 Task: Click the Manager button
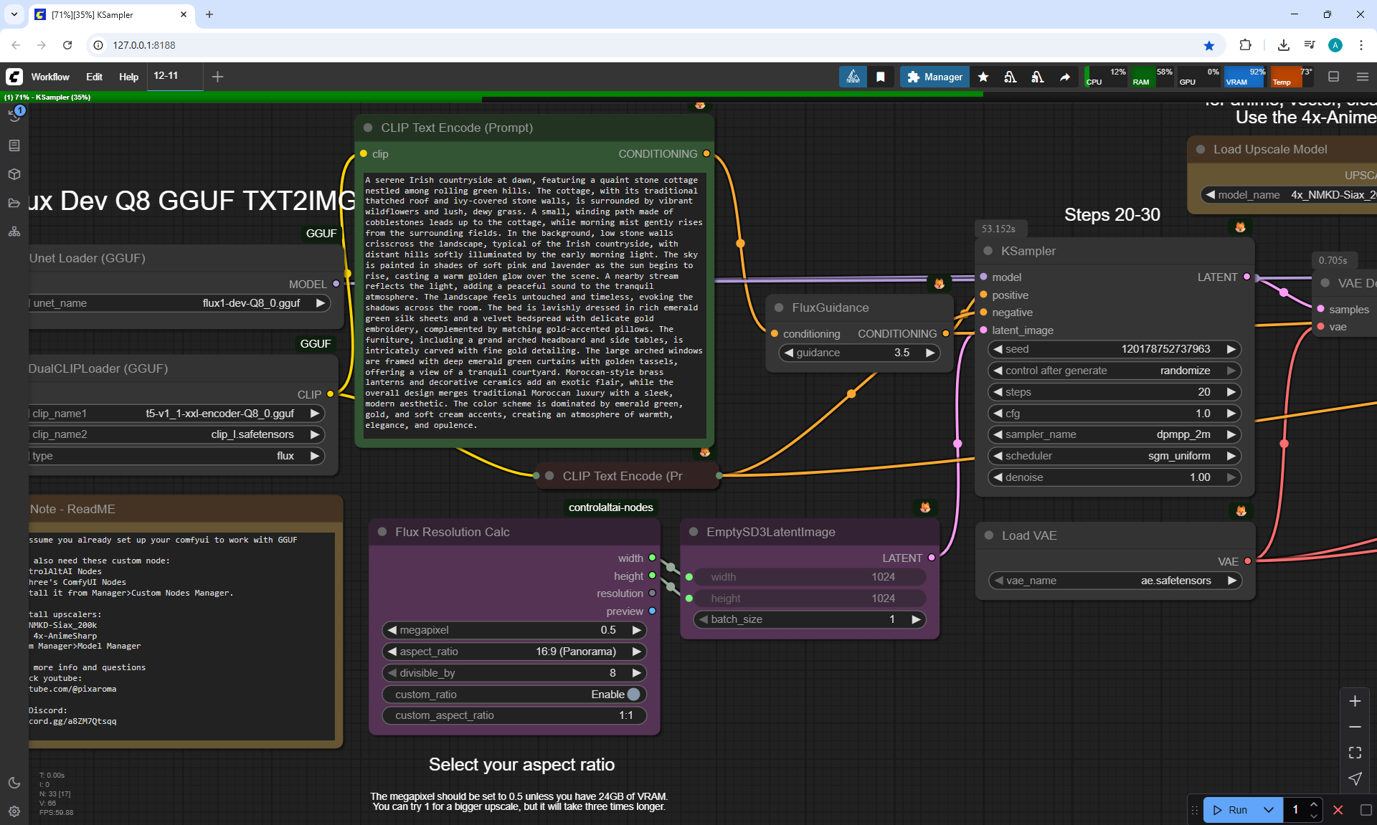click(934, 77)
